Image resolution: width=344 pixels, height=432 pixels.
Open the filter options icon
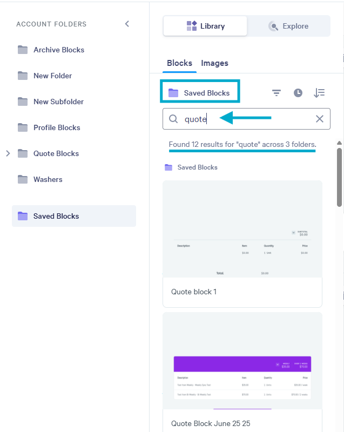(x=276, y=93)
